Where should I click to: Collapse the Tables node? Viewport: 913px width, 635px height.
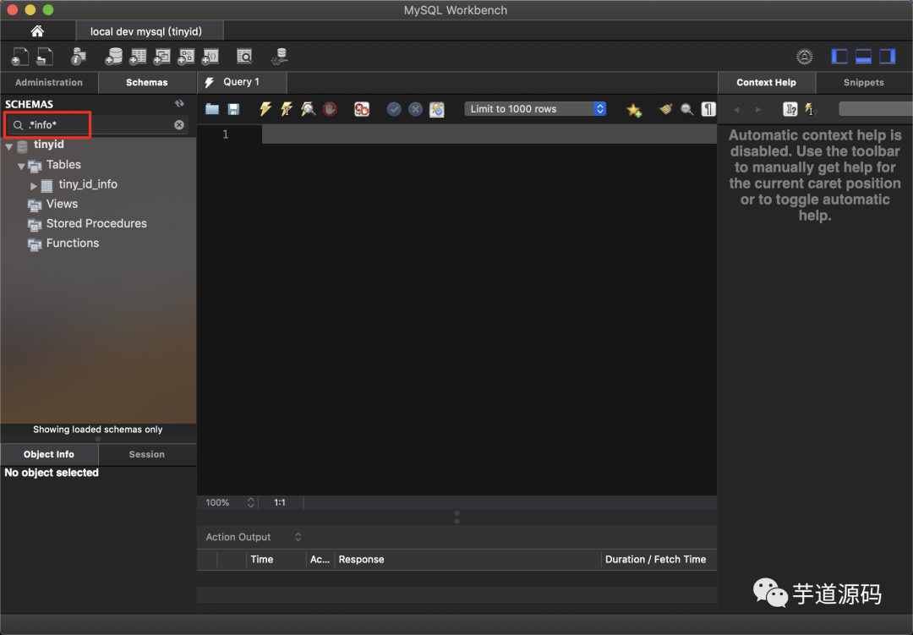pyautogui.click(x=21, y=166)
